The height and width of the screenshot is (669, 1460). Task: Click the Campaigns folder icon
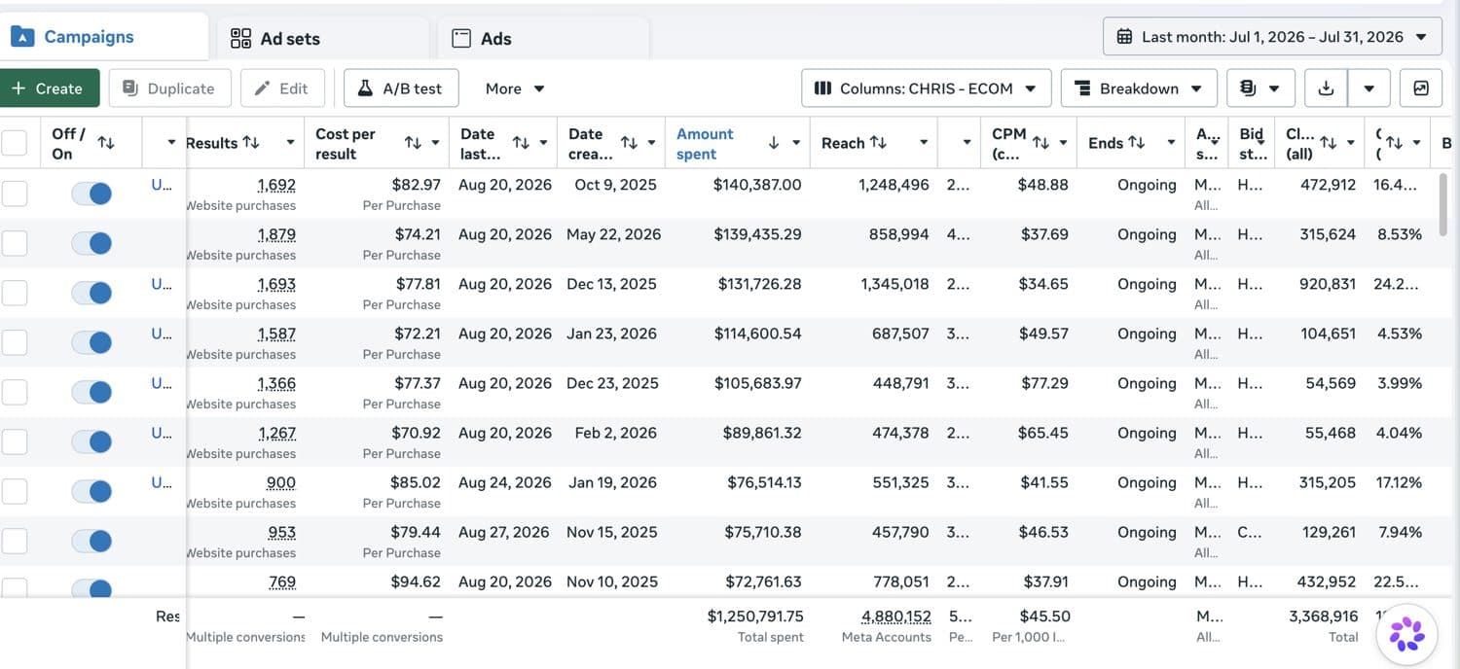tap(22, 37)
